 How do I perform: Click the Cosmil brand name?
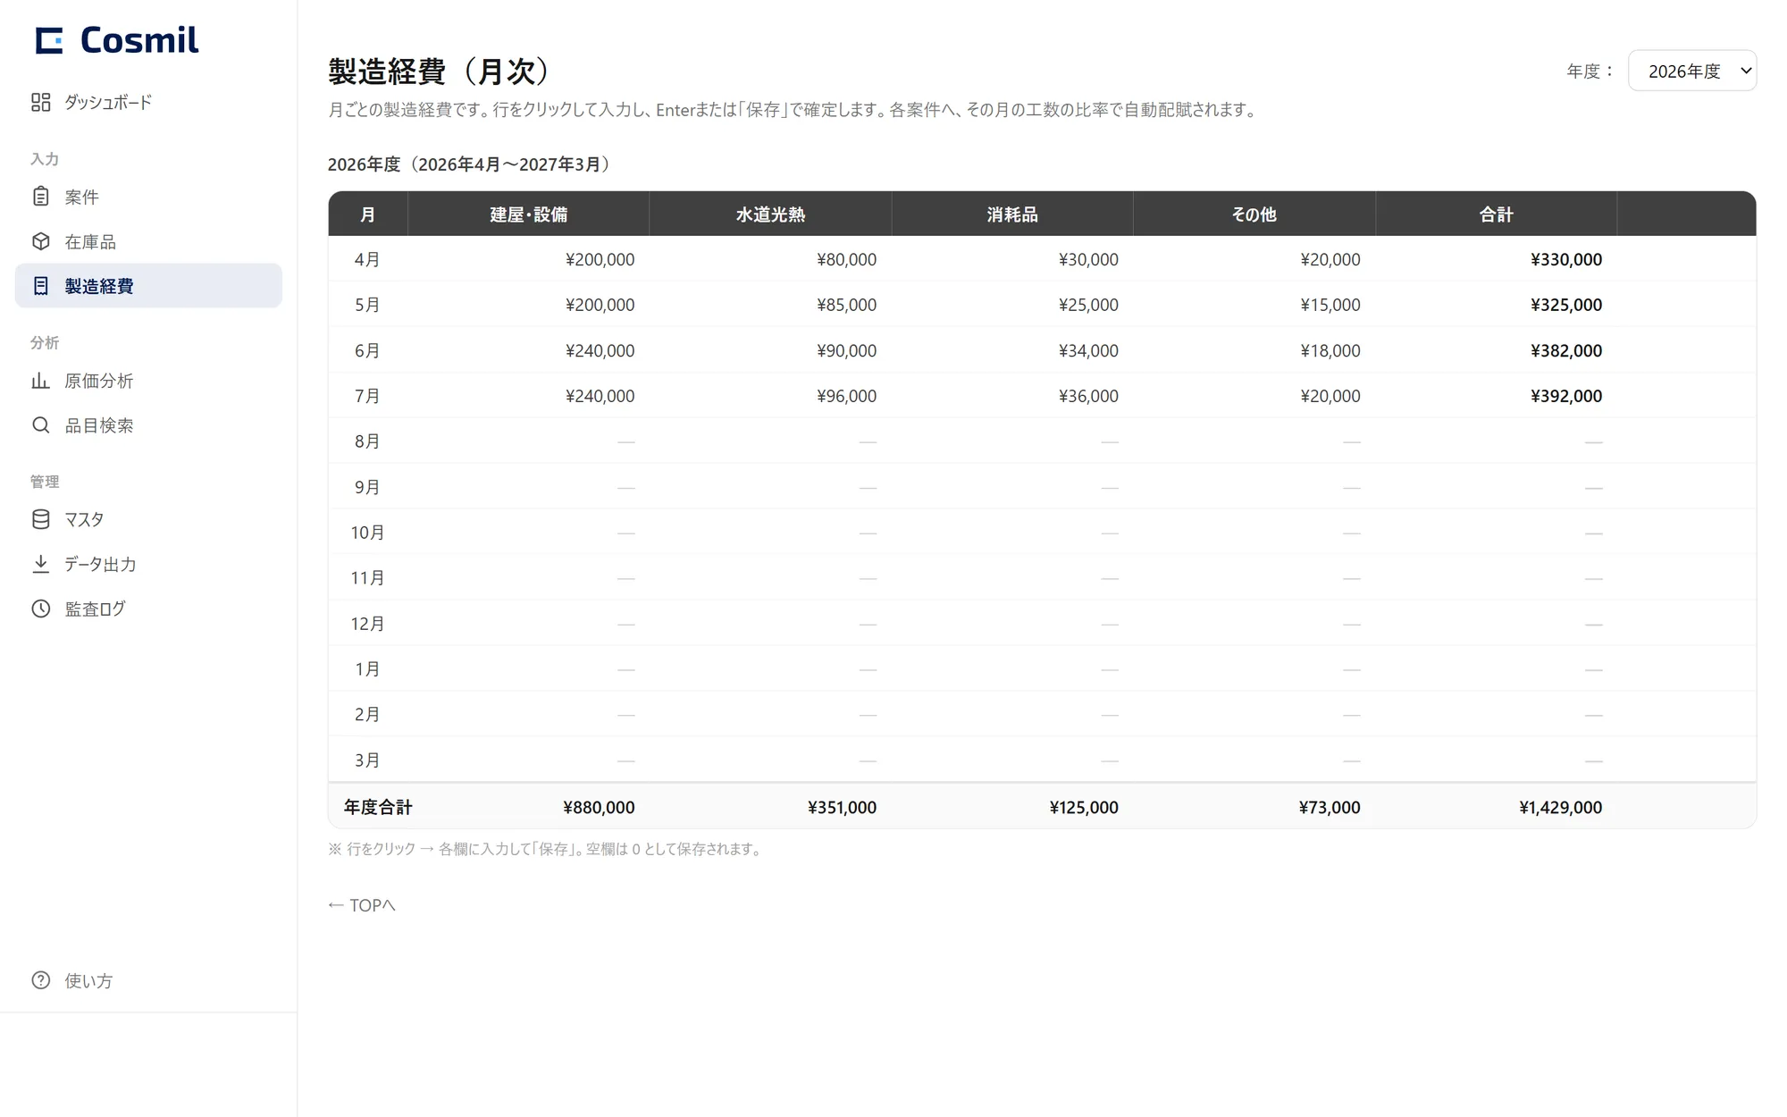coord(139,40)
